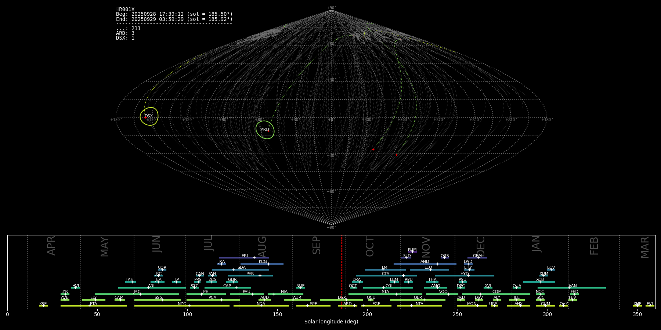Select the ORI shower activity bar

(x=388, y=288)
